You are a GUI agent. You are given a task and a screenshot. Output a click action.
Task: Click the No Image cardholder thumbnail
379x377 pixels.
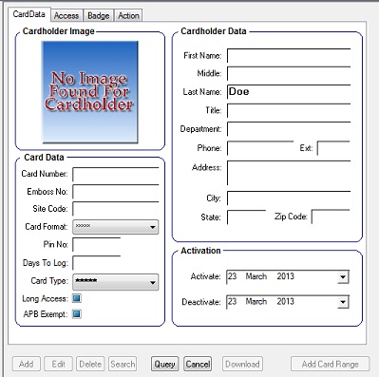(x=90, y=92)
